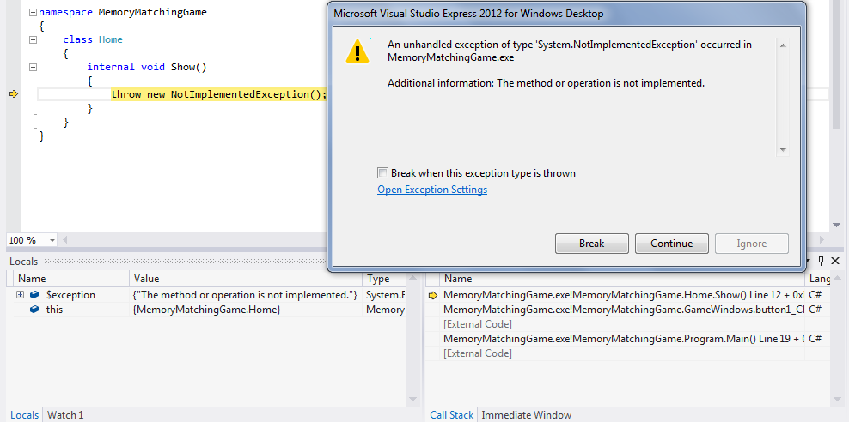
Task: Enable 'Break when this exception type is thrown'
Action: coord(383,173)
